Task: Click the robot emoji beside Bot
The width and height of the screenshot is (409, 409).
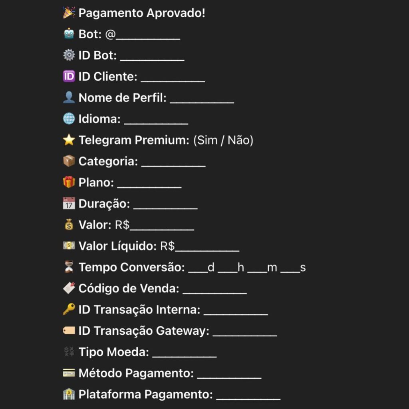Action: pyautogui.click(x=69, y=34)
